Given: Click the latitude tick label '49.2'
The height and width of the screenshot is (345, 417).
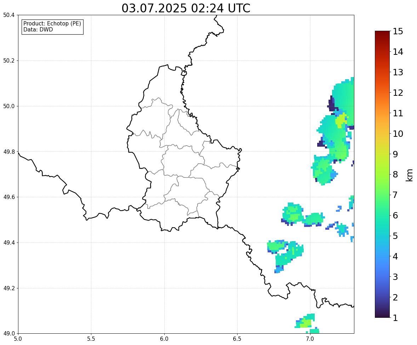Looking at the screenshot, I should (x=9, y=288).
